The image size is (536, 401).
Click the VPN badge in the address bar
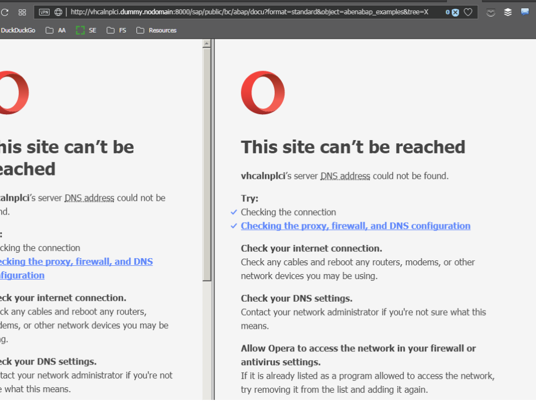tap(44, 12)
